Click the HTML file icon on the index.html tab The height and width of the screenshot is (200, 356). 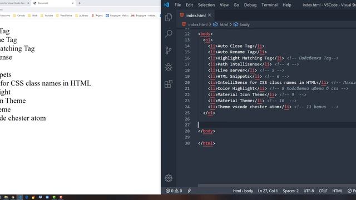(182, 15)
